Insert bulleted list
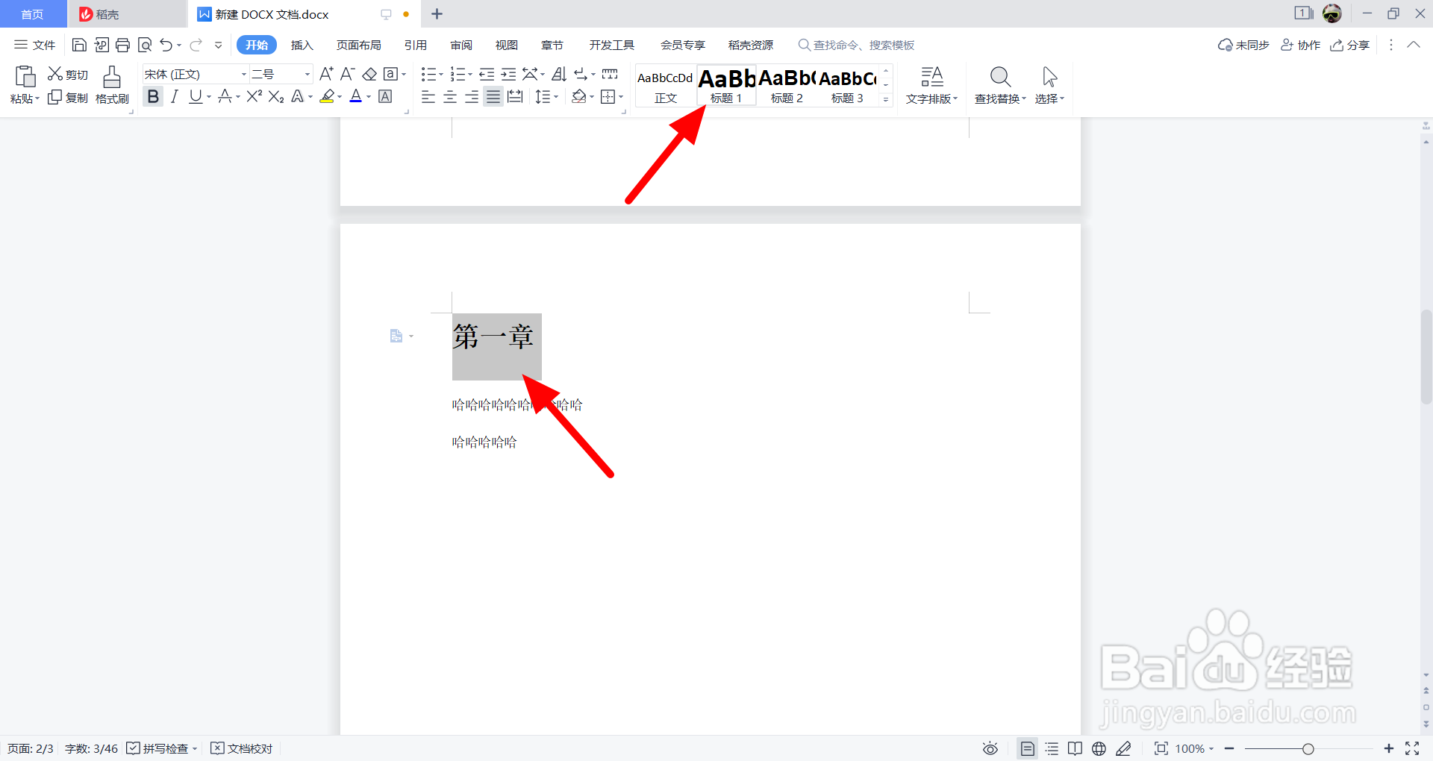The width and height of the screenshot is (1433, 761). (x=428, y=74)
